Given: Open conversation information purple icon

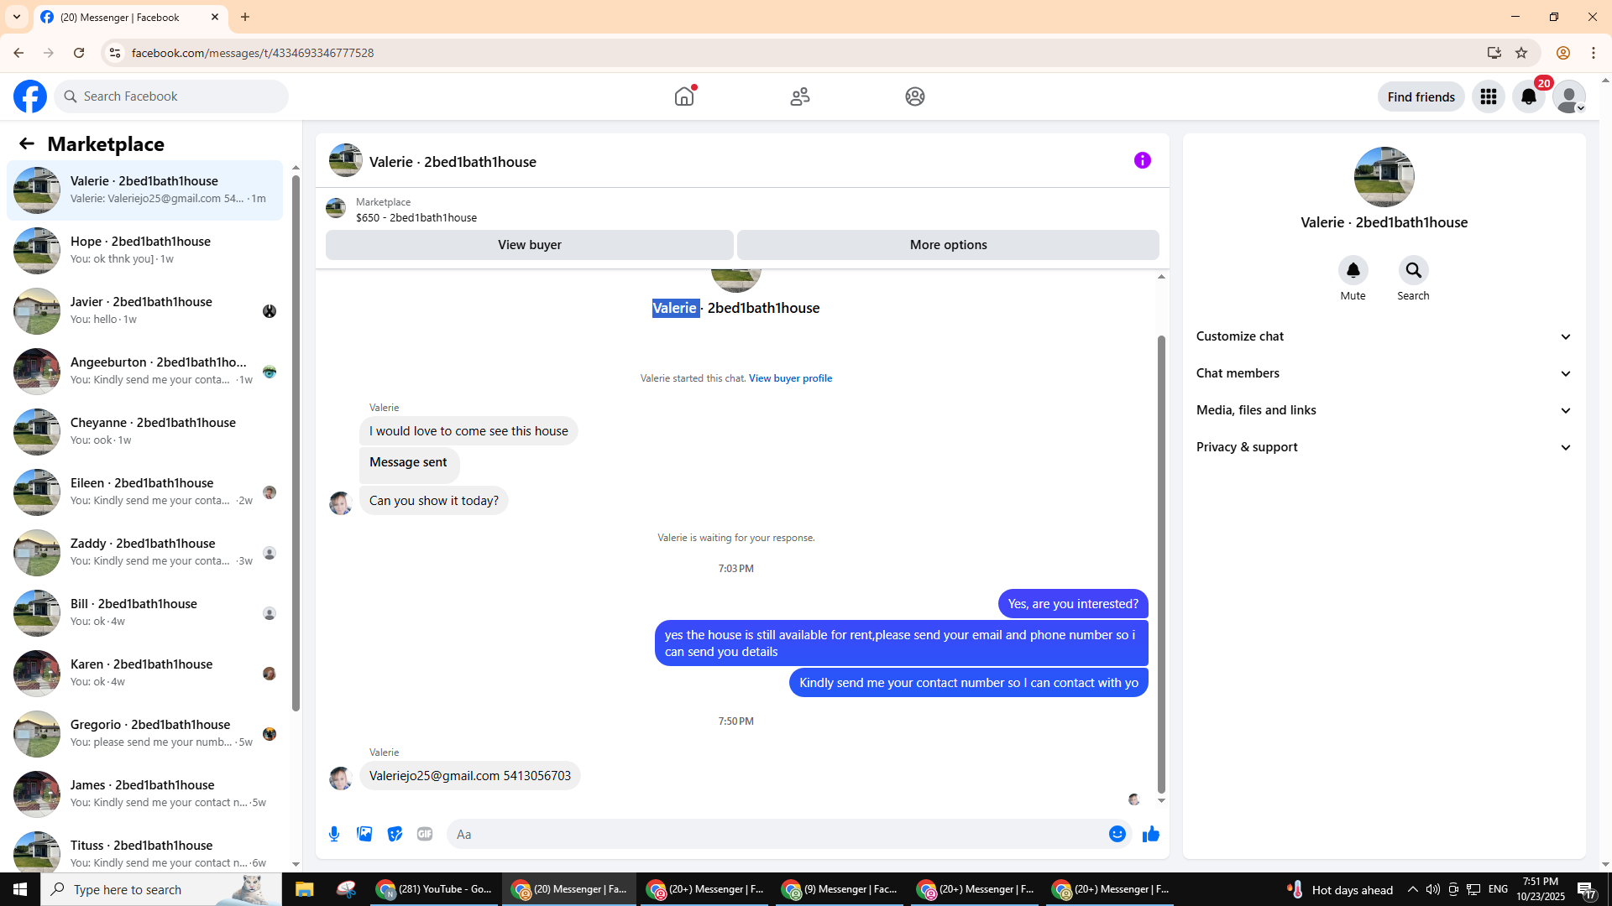Looking at the screenshot, I should point(1142,160).
